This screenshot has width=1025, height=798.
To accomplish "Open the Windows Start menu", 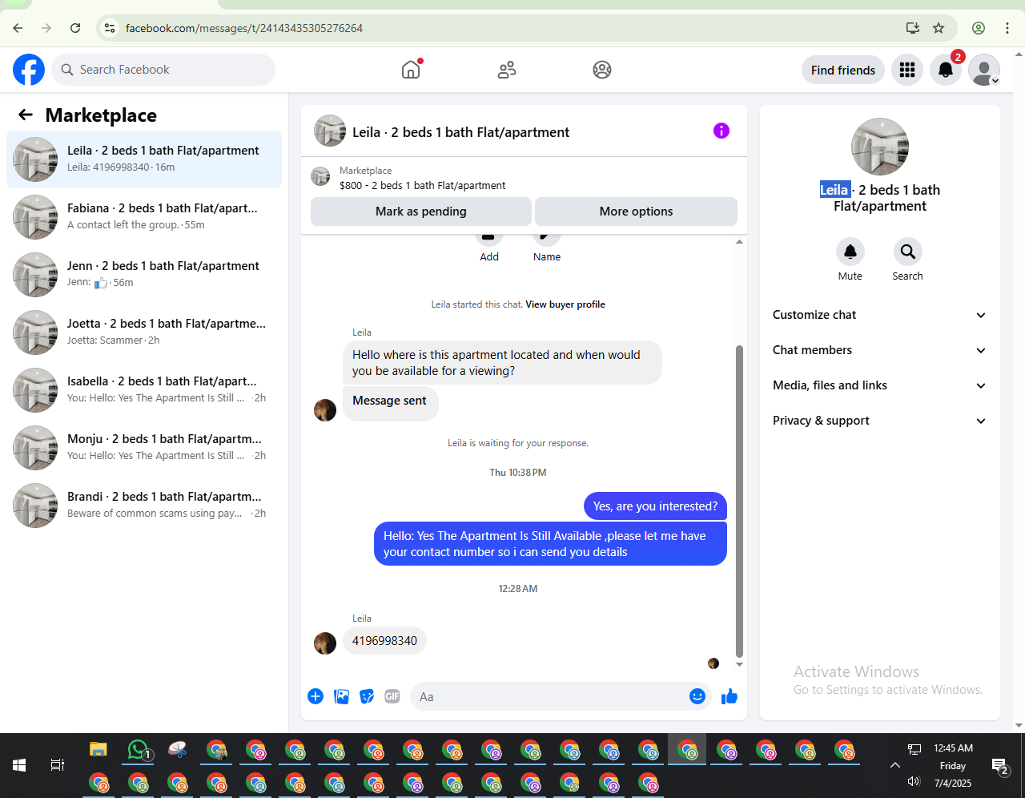I will point(19,765).
